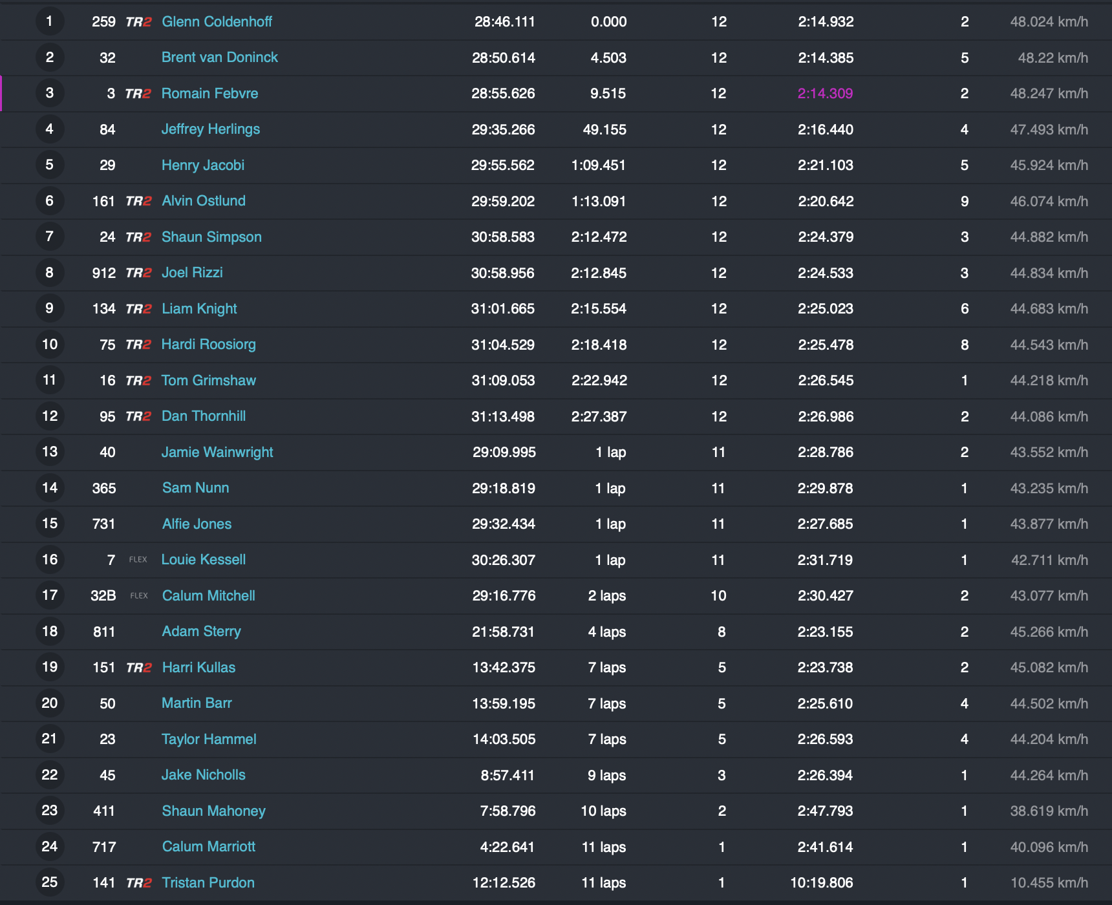Open rider Martin Barr's link
1112x905 pixels.
pyautogui.click(x=197, y=703)
